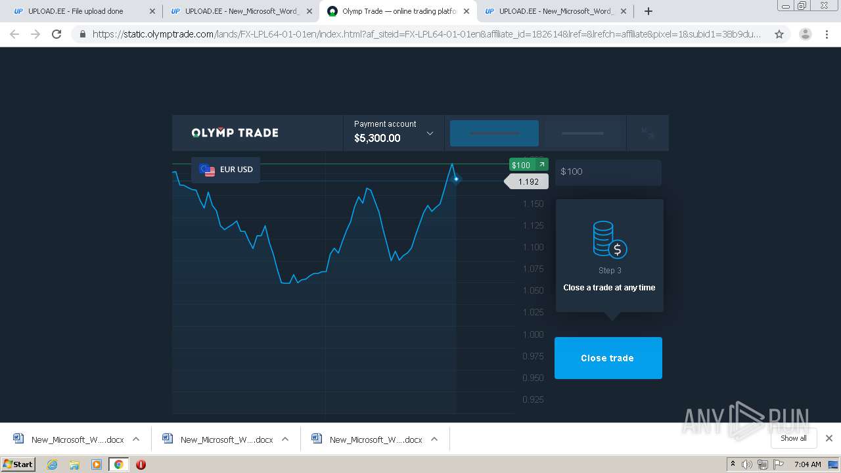This screenshot has height=473, width=841.
Task: Click the Olymp Trade logo
Action: pos(235,133)
